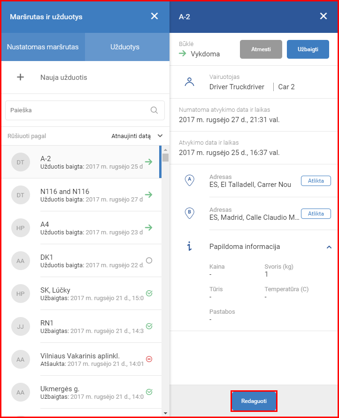Click the search magnifier icon
This screenshot has height=418, width=339.
point(154,110)
